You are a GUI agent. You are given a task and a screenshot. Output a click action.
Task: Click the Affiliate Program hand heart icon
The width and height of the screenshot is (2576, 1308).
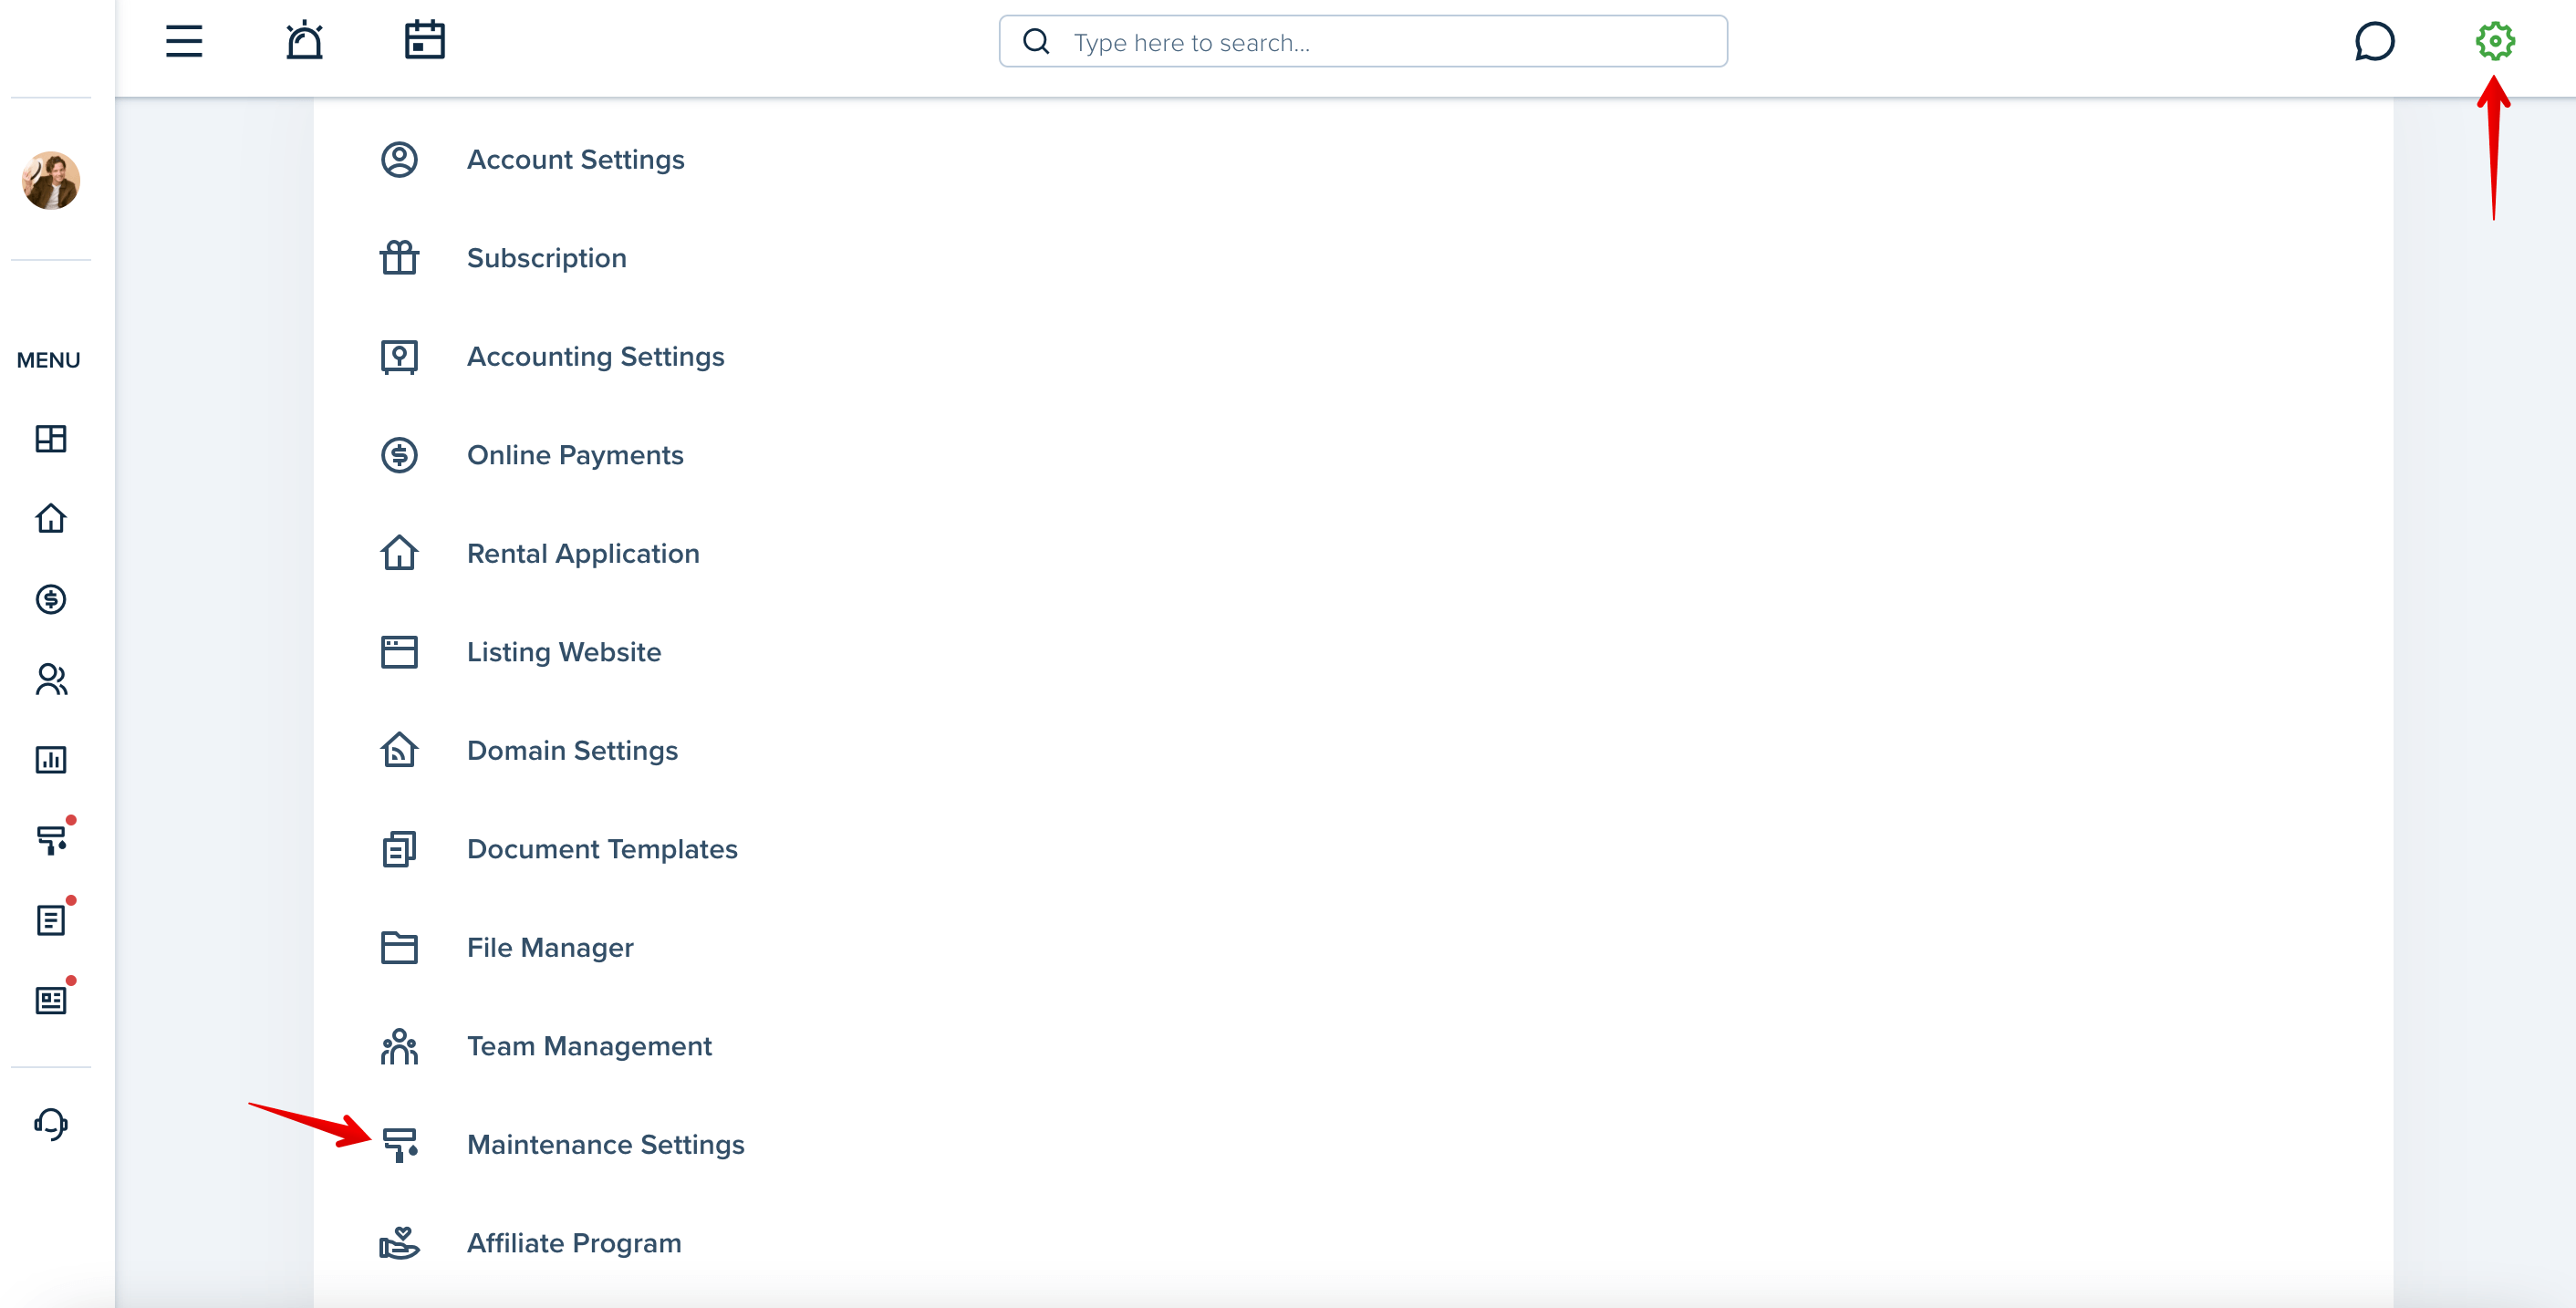click(399, 1243)
